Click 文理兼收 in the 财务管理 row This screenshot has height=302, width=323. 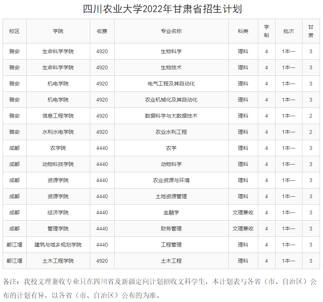click(243, 228)
